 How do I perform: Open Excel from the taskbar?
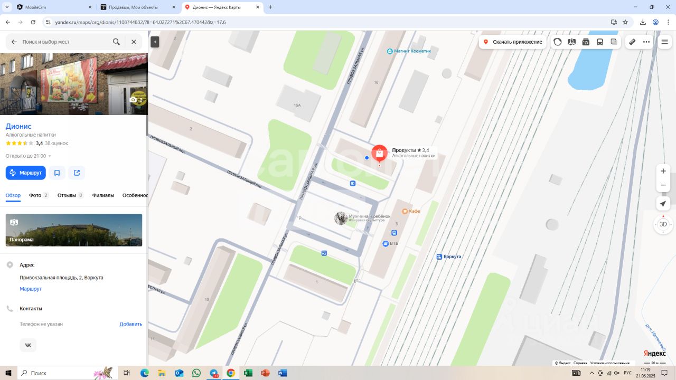click(x=248, y=373)
